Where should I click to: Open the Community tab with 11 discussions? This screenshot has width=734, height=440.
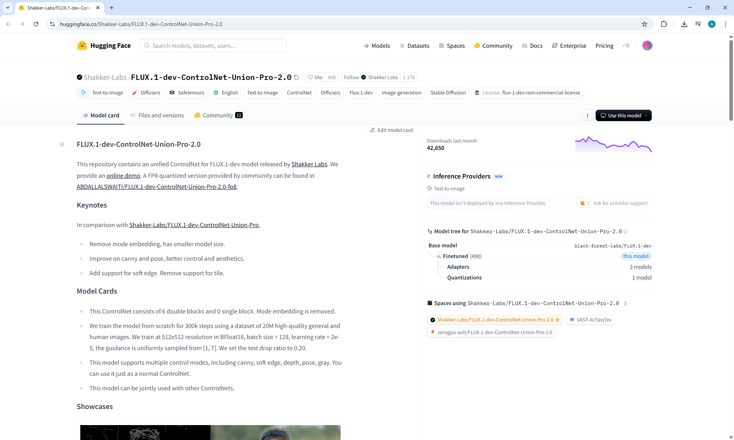point(218,115)
